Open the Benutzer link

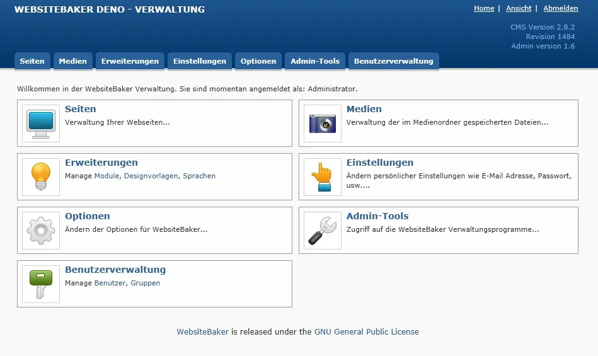pos(110,283)
